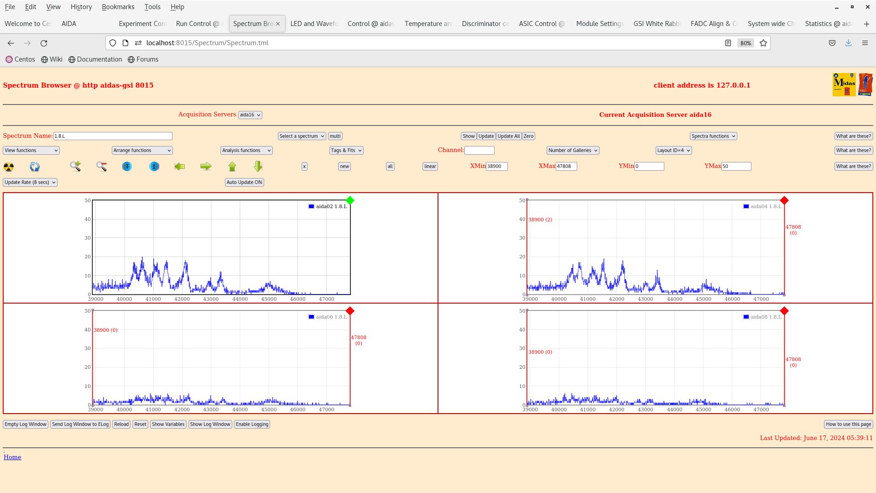Click the shield tracking protection icon
Viewport: 876px width, 493px height.
coord(113,43)
